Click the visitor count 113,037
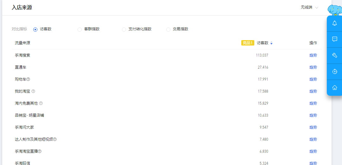342x165 pixels. click(x=262, y=55)
